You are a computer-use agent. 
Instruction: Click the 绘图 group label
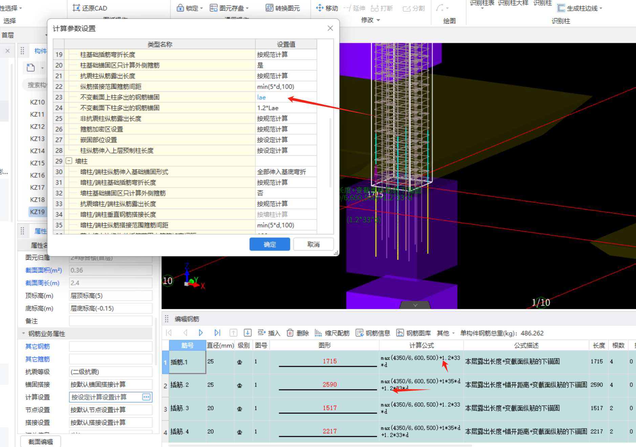pos(449,21)
